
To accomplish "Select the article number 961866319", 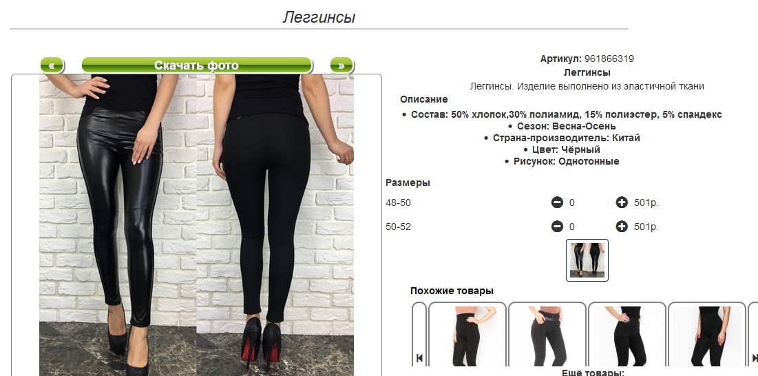I will point(609,59).
